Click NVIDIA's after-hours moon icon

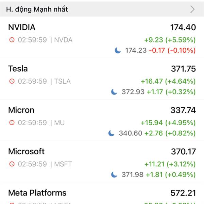point(118,50)
